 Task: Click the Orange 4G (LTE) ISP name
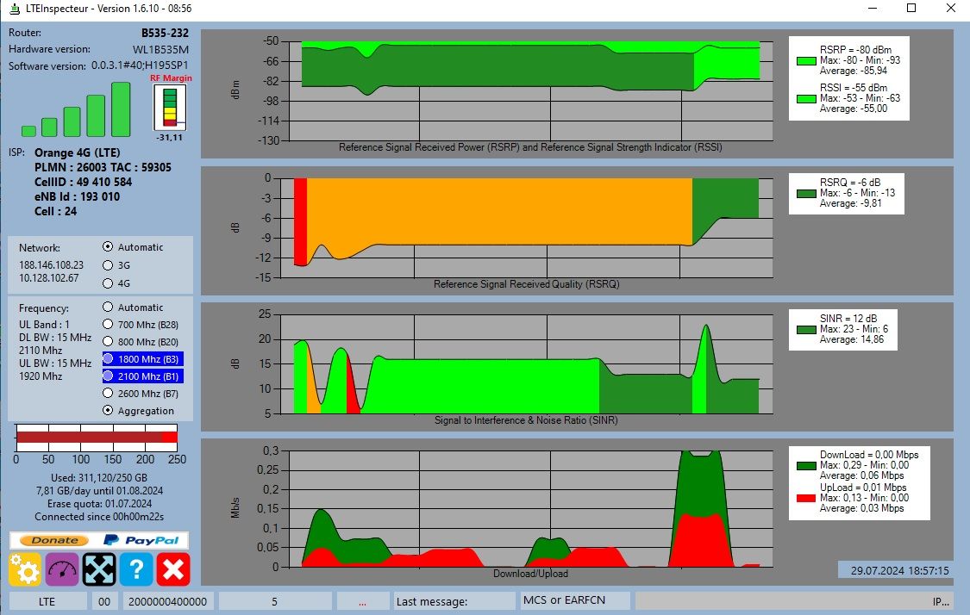[x=78, y=152]
